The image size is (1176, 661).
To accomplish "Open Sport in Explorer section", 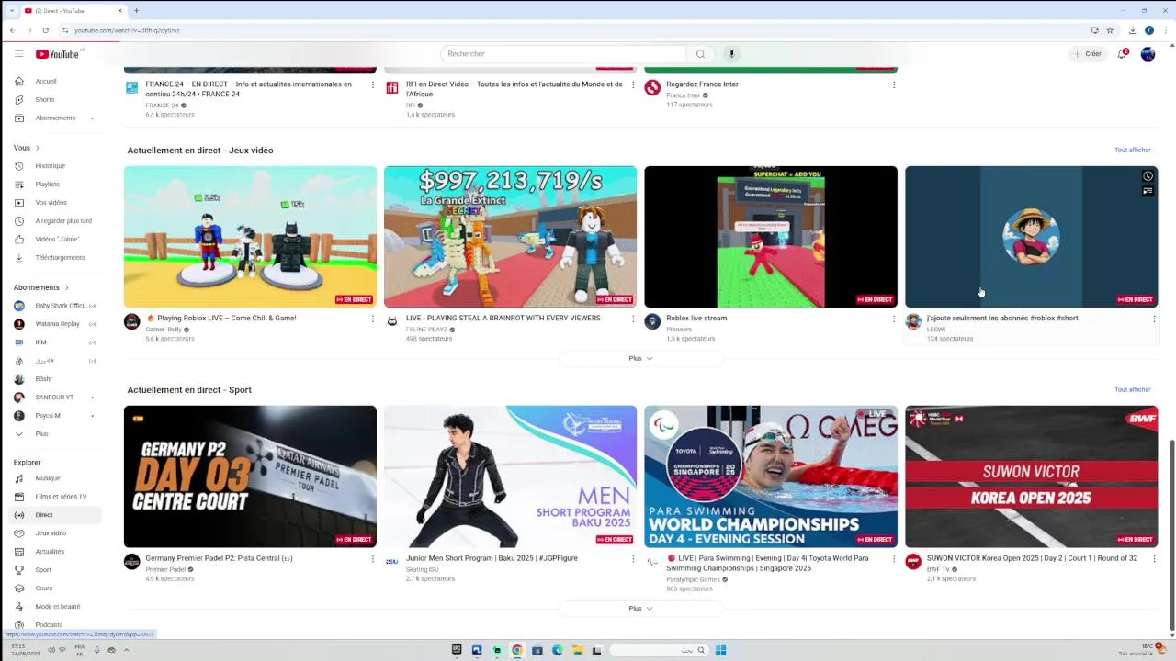I will coord(53,570).
